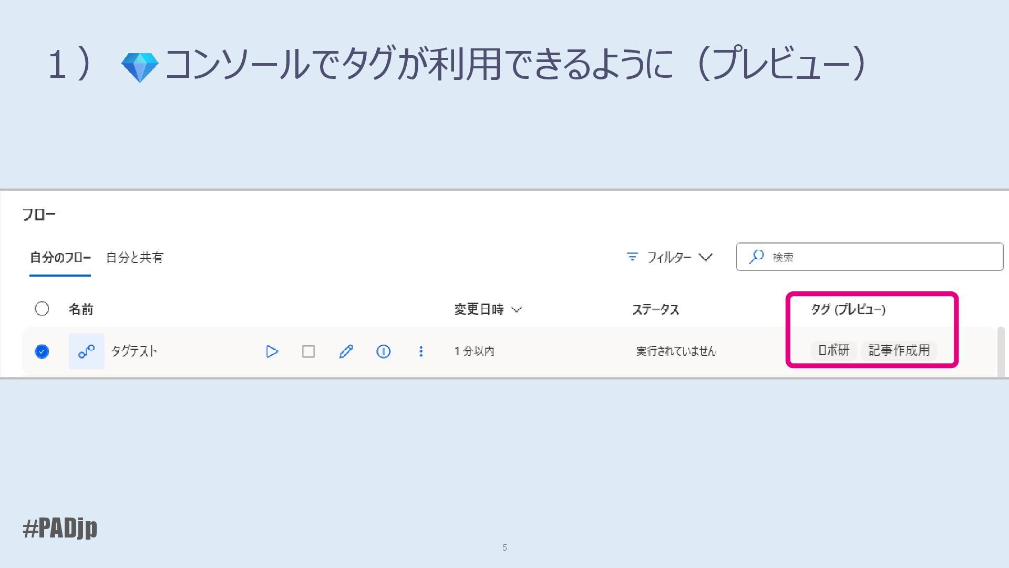Image resolution: width=1009 pixels, height=568 pixels.
Task: Uncheck the タグテスト row selection checkmark
Action: point(42,351)
